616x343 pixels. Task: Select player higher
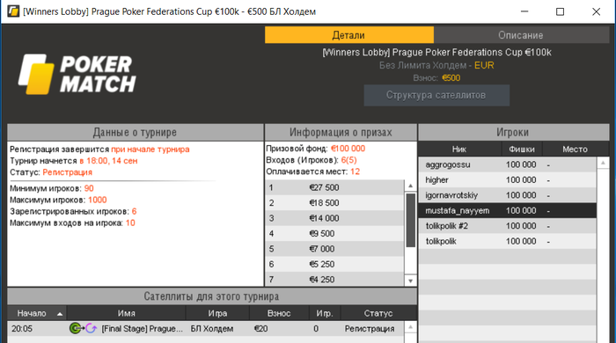pyautogui.click(x=507, y=179)
